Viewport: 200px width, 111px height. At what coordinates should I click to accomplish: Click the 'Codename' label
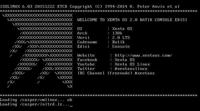87,42
